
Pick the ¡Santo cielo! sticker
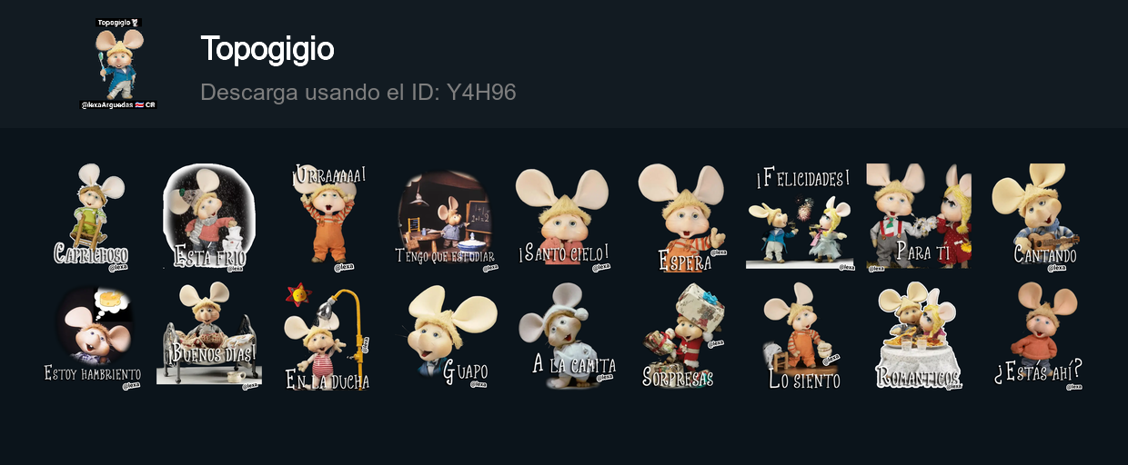pos(564,217)
